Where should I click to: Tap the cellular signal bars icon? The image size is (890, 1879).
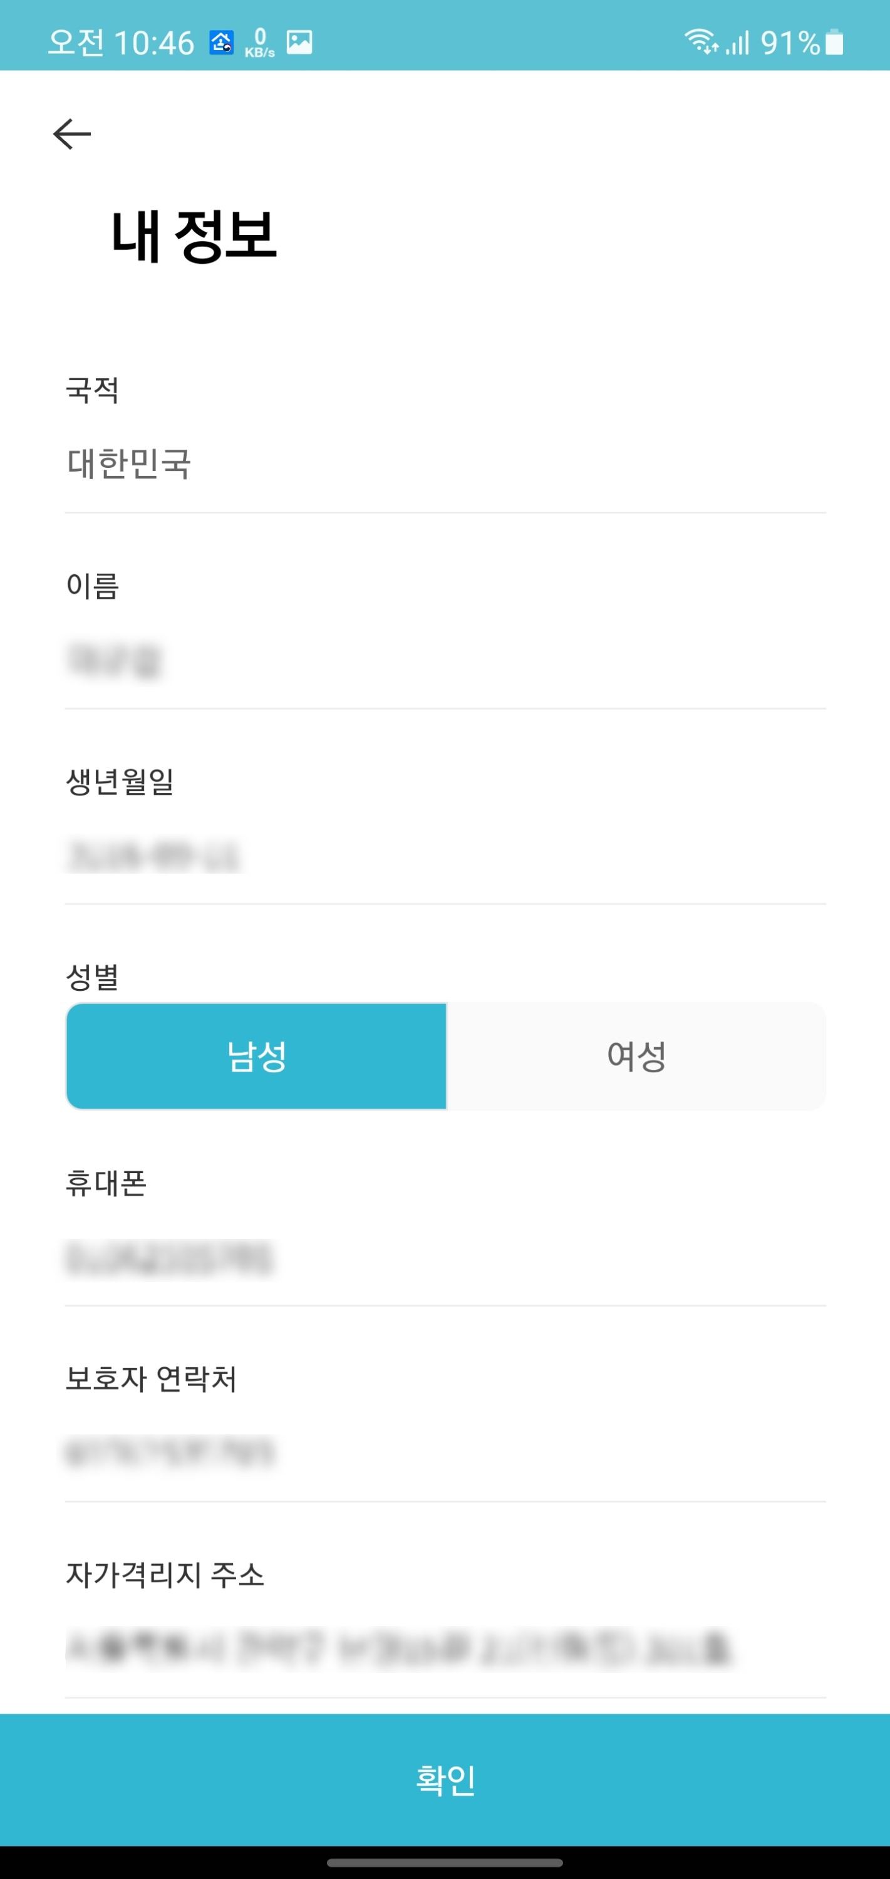(x=738, y=43)
